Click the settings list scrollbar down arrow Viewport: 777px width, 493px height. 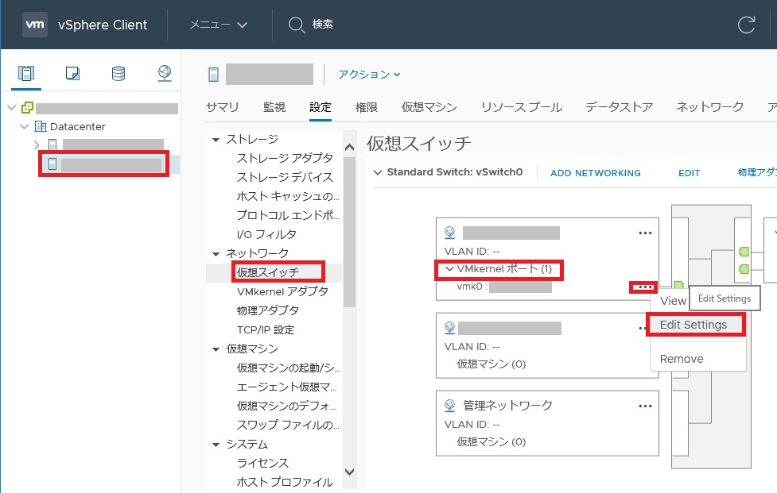pos(348,472)
